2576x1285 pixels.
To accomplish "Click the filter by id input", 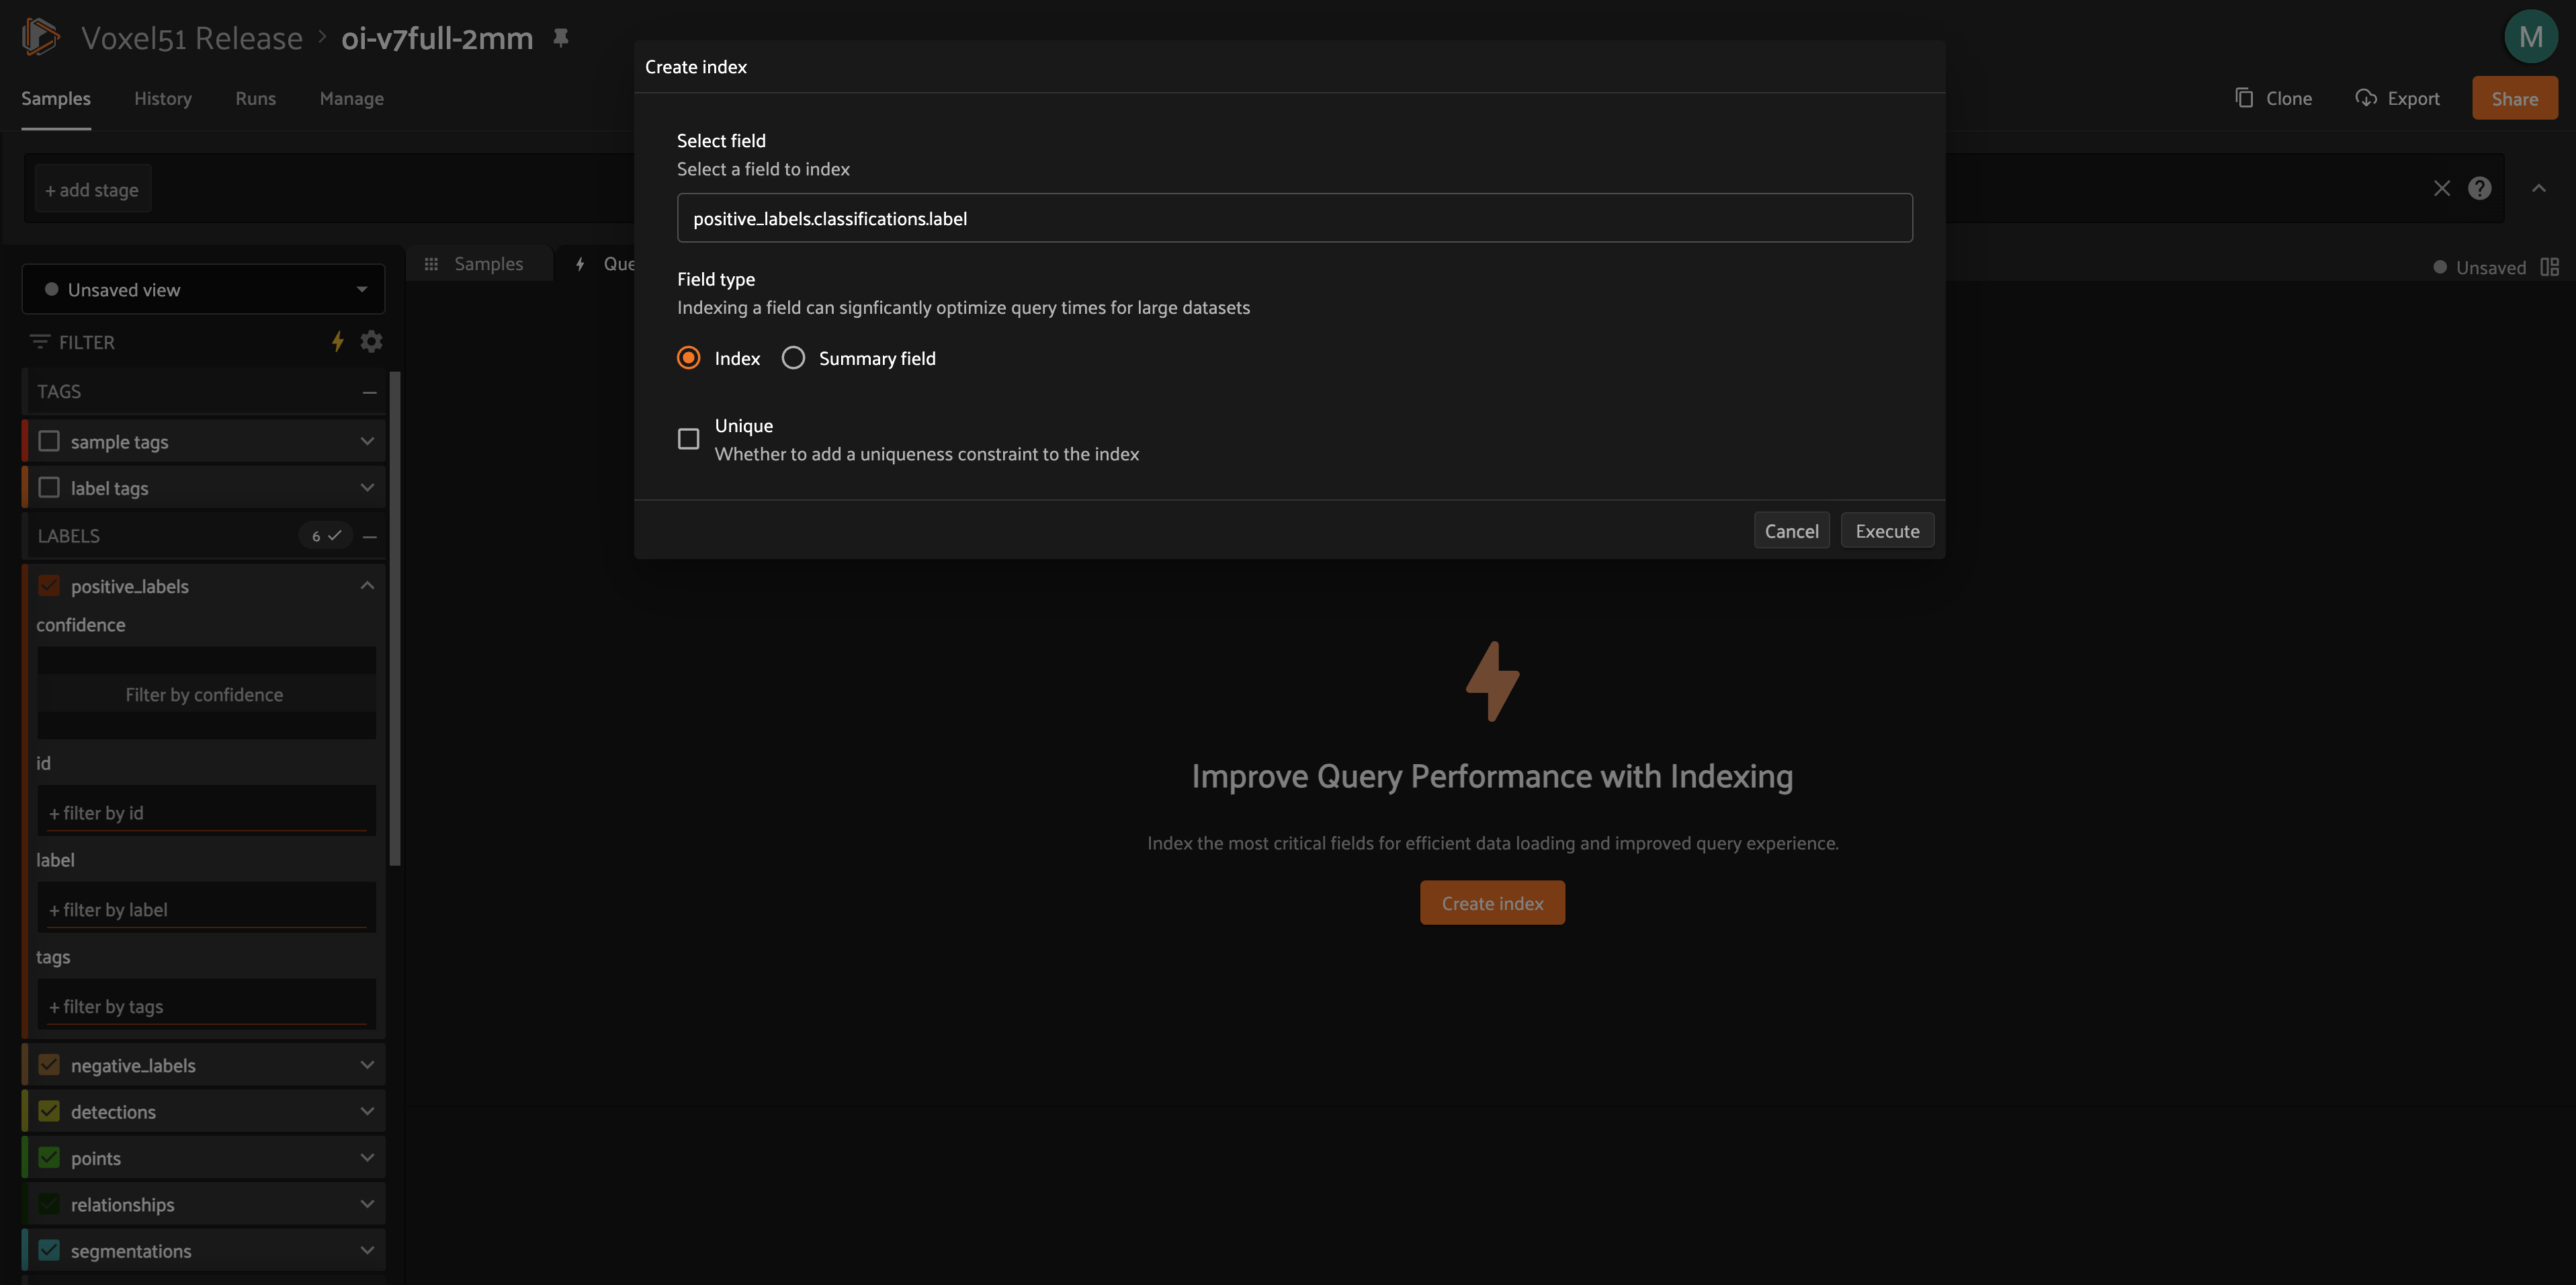I will 206,812.
